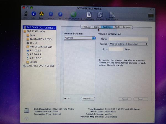166x124 pixels.
Task: Remove a partition with the minus button
Action: pyautogui.click(x=69, y=99)
